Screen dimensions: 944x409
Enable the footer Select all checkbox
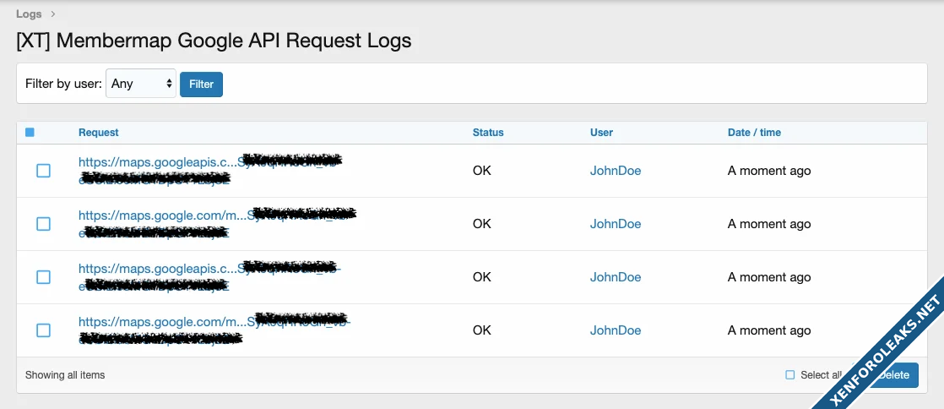tap(790, 375)
